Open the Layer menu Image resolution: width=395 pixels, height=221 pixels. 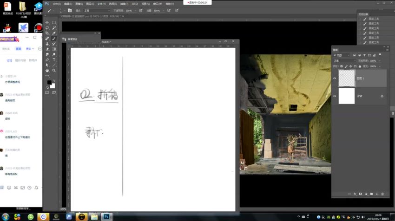point(90,4)
